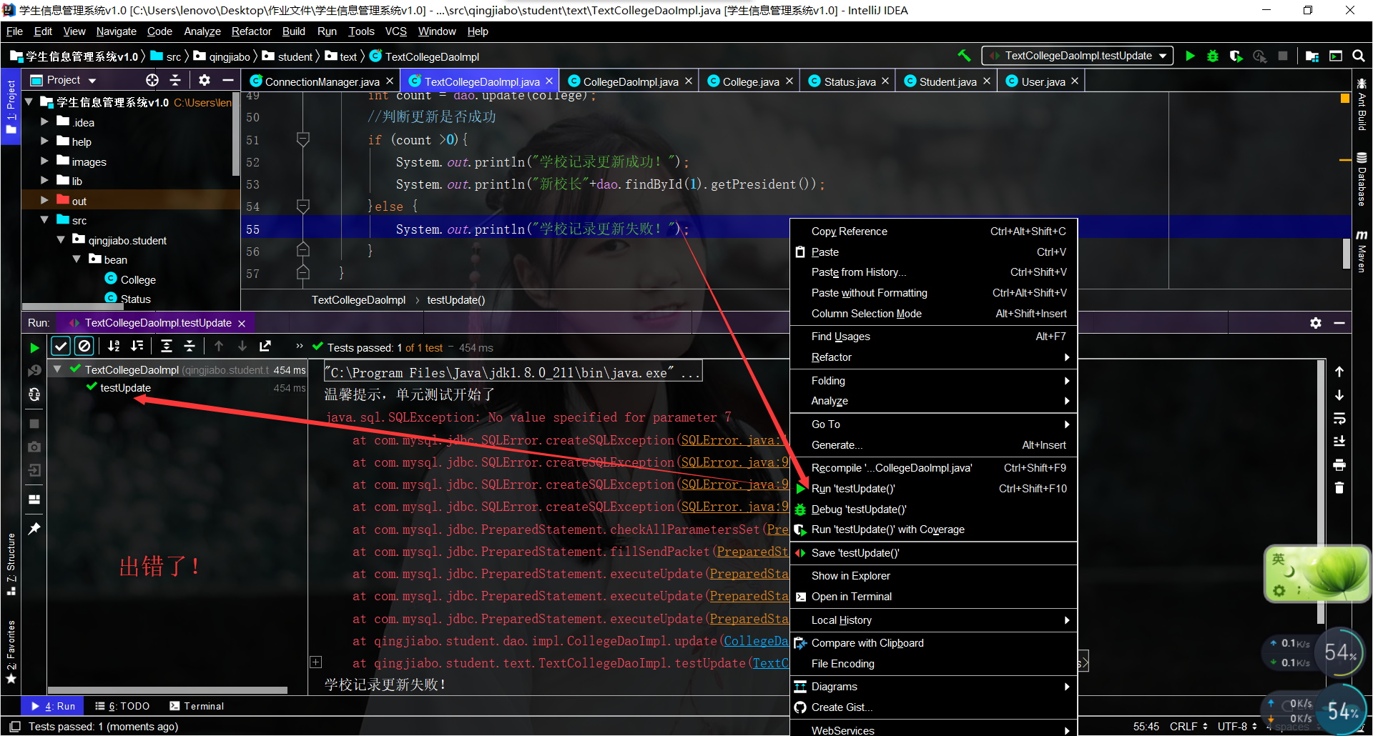
Task: Export test results icon
Action: click(x=265, y=347)
